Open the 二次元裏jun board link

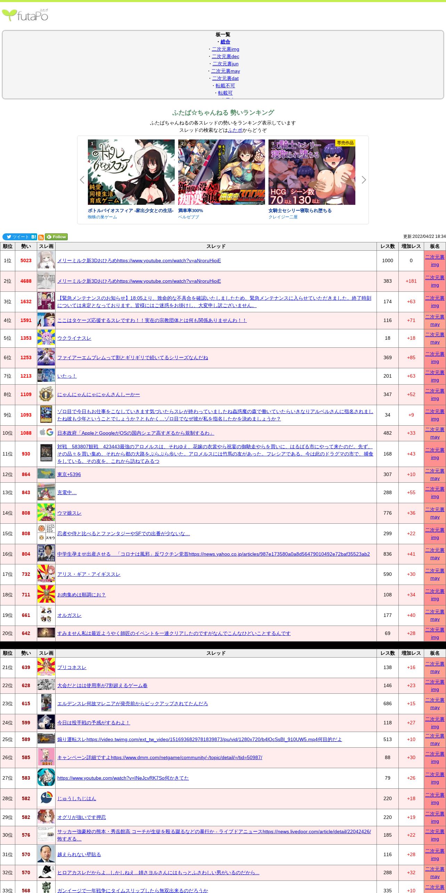pos(225,64)
